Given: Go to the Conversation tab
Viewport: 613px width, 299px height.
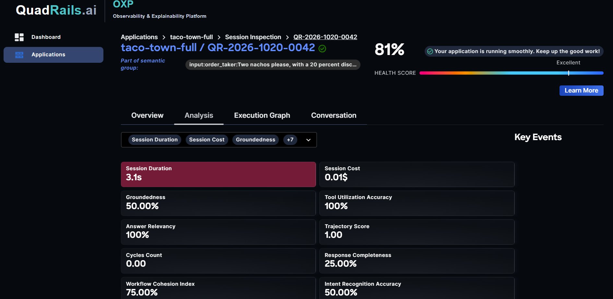Looking at the screenshot, I should tap(334, 116).
